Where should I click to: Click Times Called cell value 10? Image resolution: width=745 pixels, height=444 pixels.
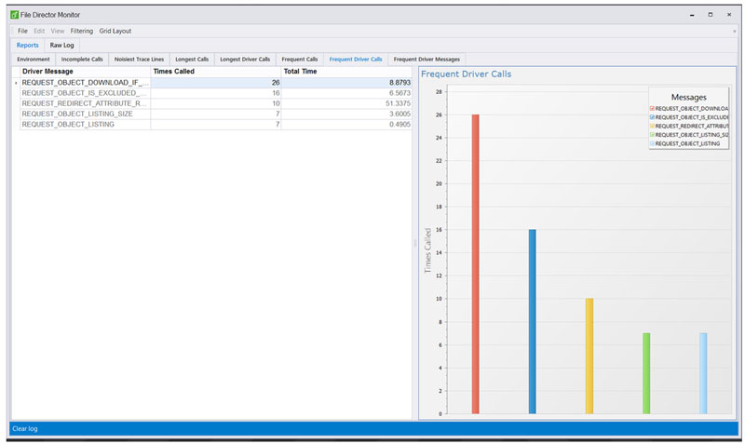(216, 103)
